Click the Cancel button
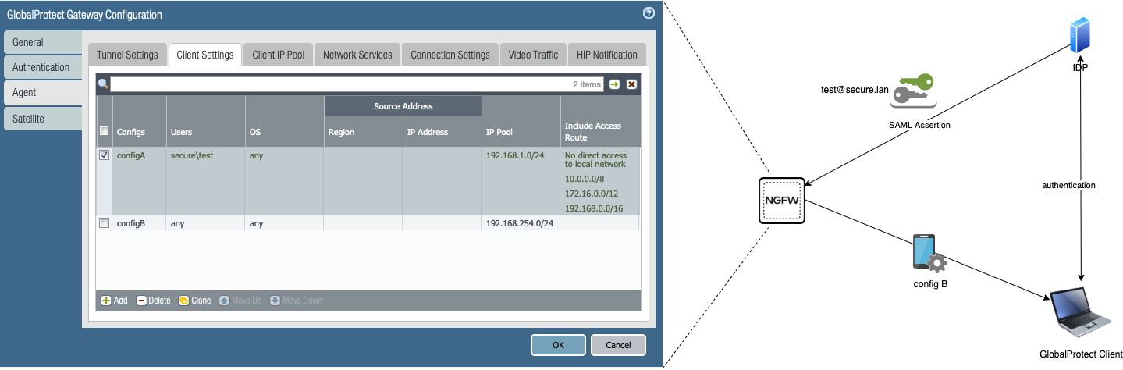The height and width of the screenshot is (370, 1123). (x=618, y=345)
